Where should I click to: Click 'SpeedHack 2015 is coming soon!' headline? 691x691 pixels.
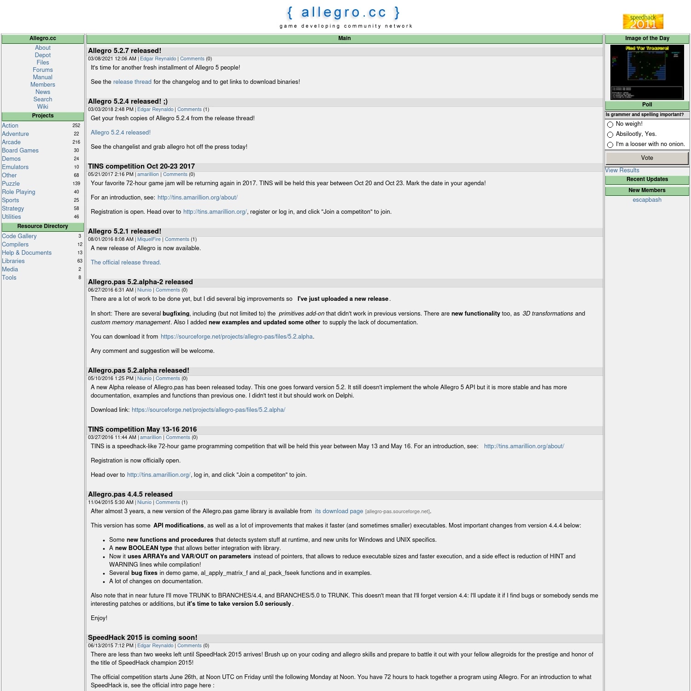[x=142, y=638]
